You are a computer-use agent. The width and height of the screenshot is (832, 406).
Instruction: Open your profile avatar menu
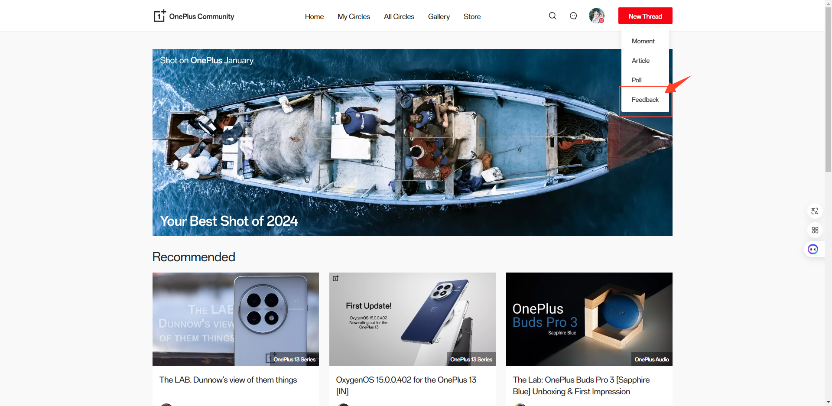tap(597, 16)
